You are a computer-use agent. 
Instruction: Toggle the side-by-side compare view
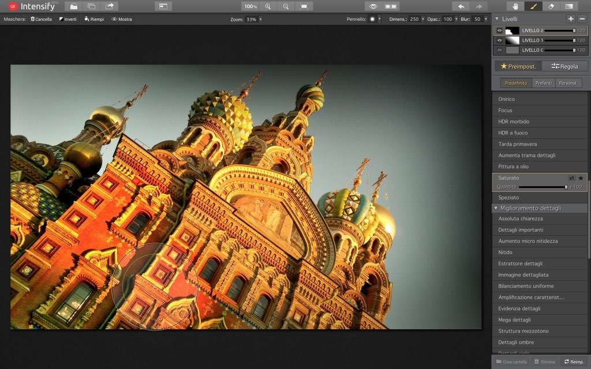point(391,6)
